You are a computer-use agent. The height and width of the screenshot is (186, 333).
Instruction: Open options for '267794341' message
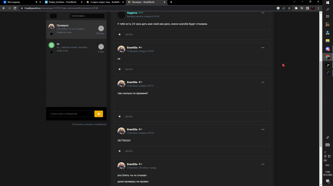pos(263,130)
